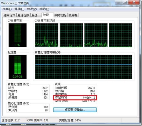This screenshot has height=126, width=142.
Task: Open the 檔案(F) menu
Action: pos(7,9)
